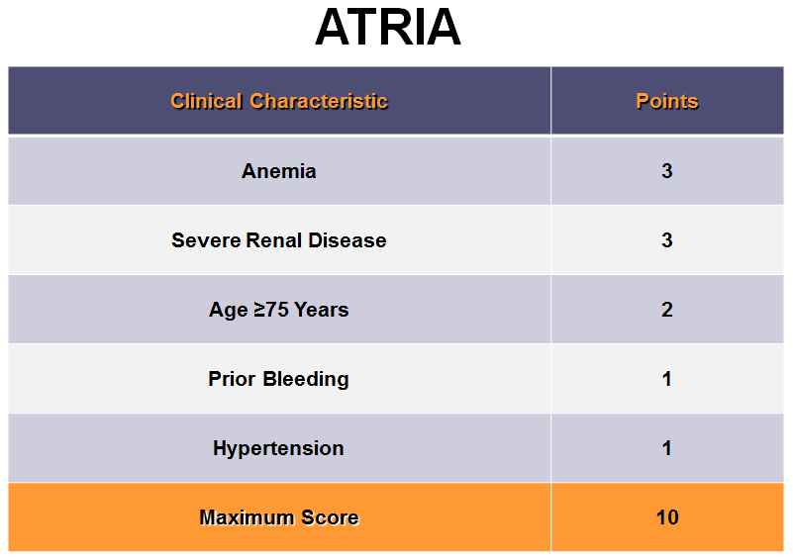
Task: Click the Hypertension table cell
Action: (279, 448)
